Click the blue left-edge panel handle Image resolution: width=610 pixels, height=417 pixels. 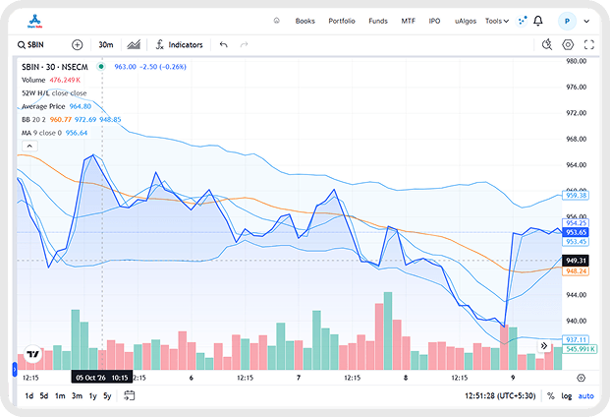[x=15, y=369]
